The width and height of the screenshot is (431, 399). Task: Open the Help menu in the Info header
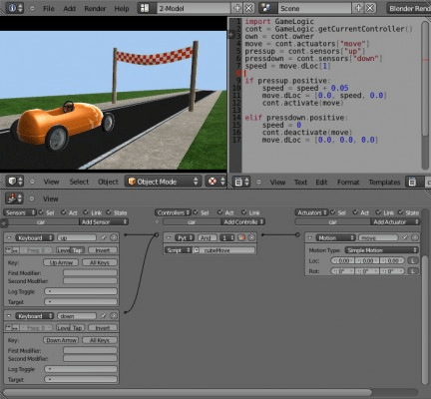tap(122, 8)
